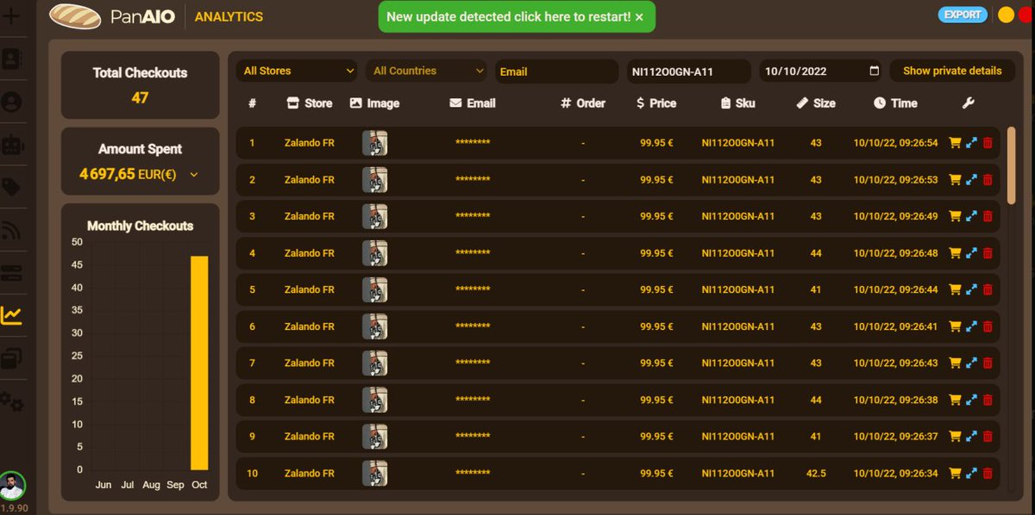Click time 10/10/22, 09:26:54
This screenshot has height=515, width=1035.
895,143
